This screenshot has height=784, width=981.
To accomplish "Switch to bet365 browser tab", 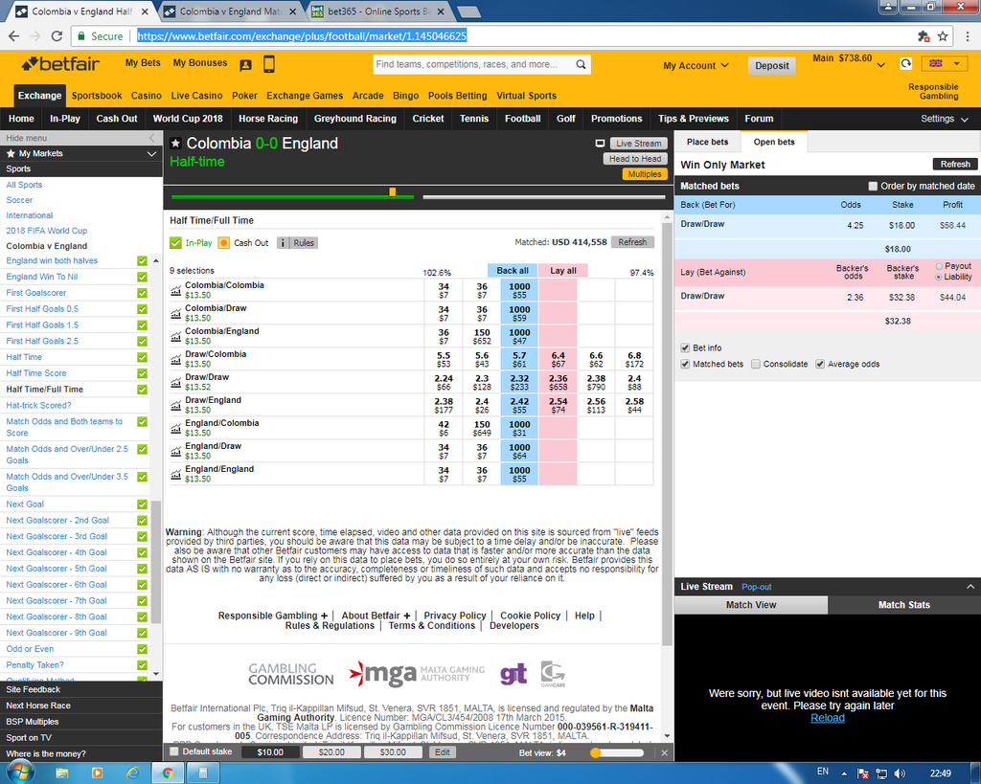I will click(x=377, y=11).
